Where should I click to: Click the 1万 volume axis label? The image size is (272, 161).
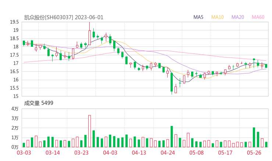[15, 138]
